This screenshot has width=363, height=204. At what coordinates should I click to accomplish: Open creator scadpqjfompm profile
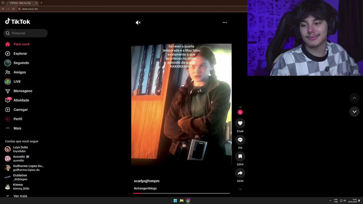click(147, 181)
